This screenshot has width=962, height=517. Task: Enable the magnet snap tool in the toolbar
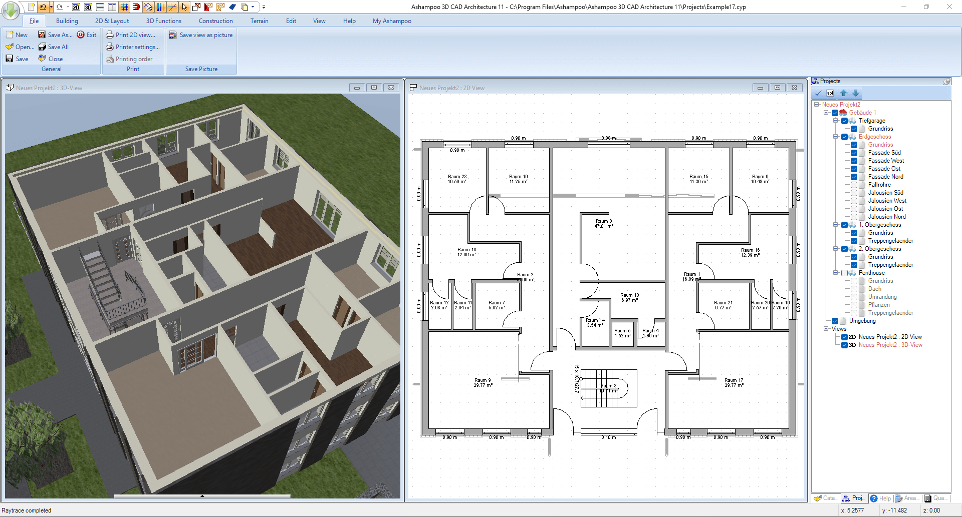click(136, 8)
